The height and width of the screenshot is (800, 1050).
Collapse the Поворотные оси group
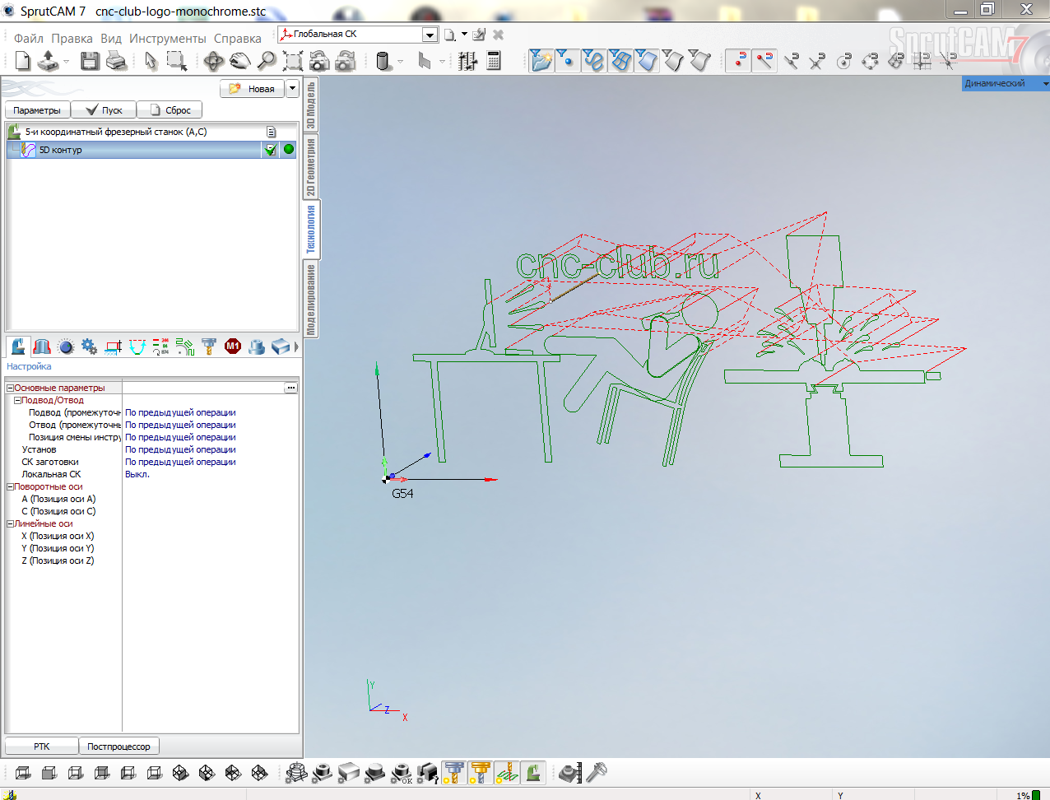coord(10,486)
